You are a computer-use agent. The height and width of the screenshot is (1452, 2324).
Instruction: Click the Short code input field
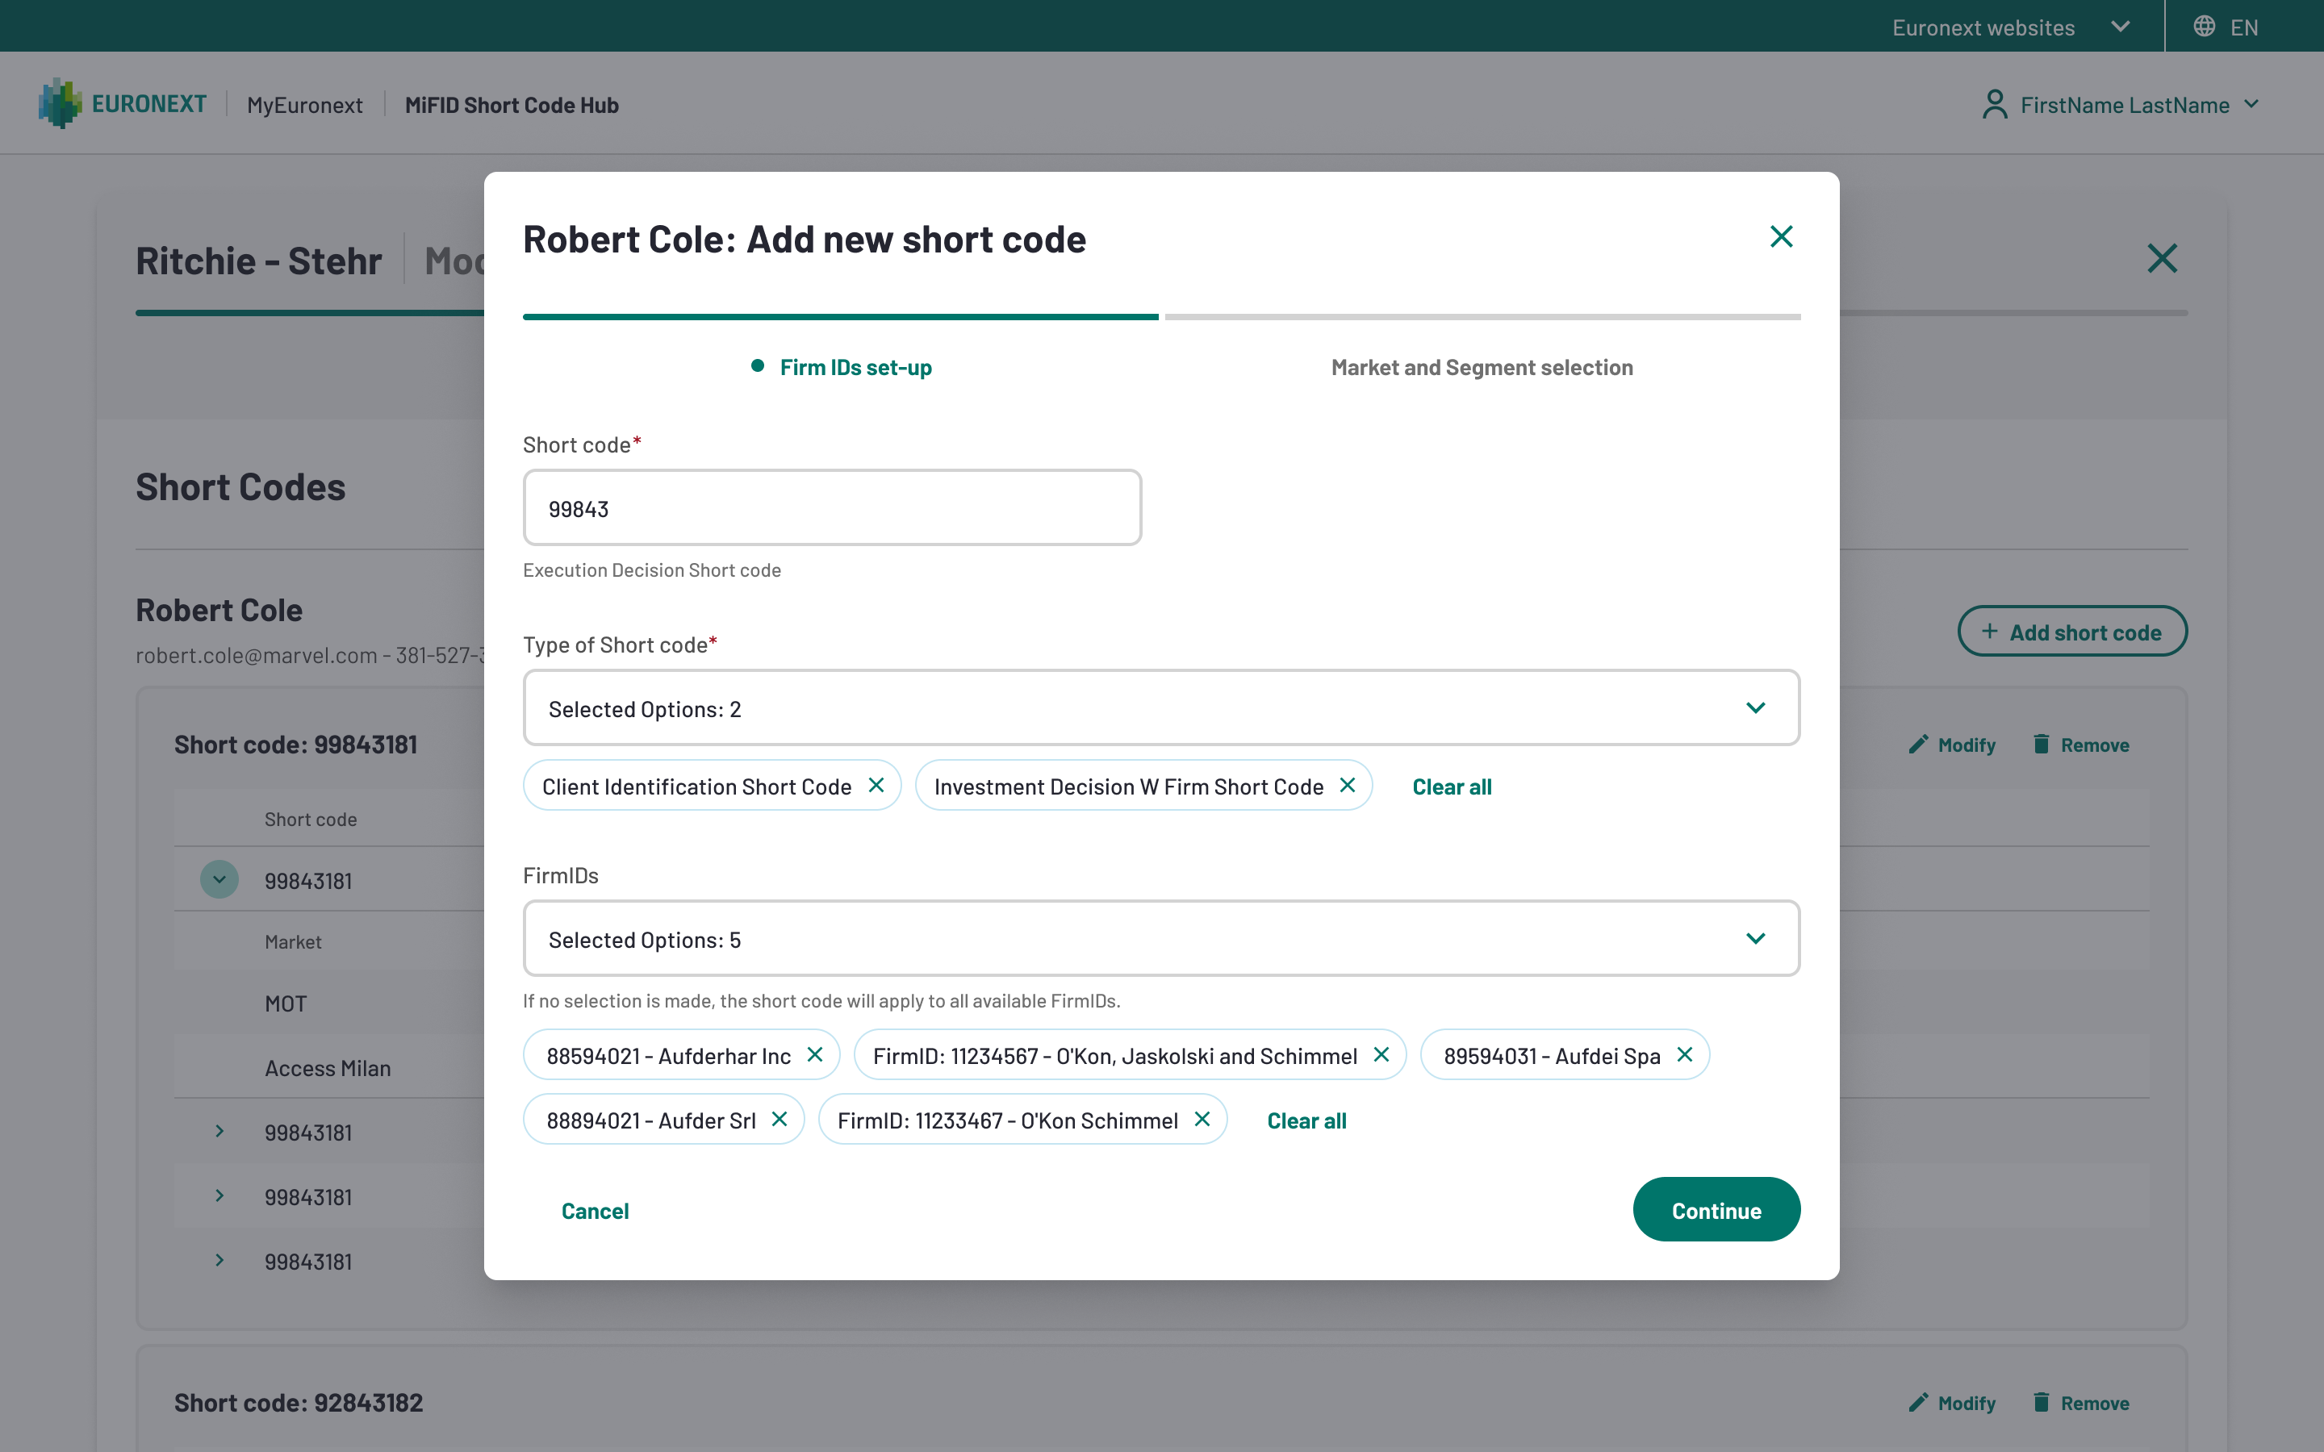point(832,509)
